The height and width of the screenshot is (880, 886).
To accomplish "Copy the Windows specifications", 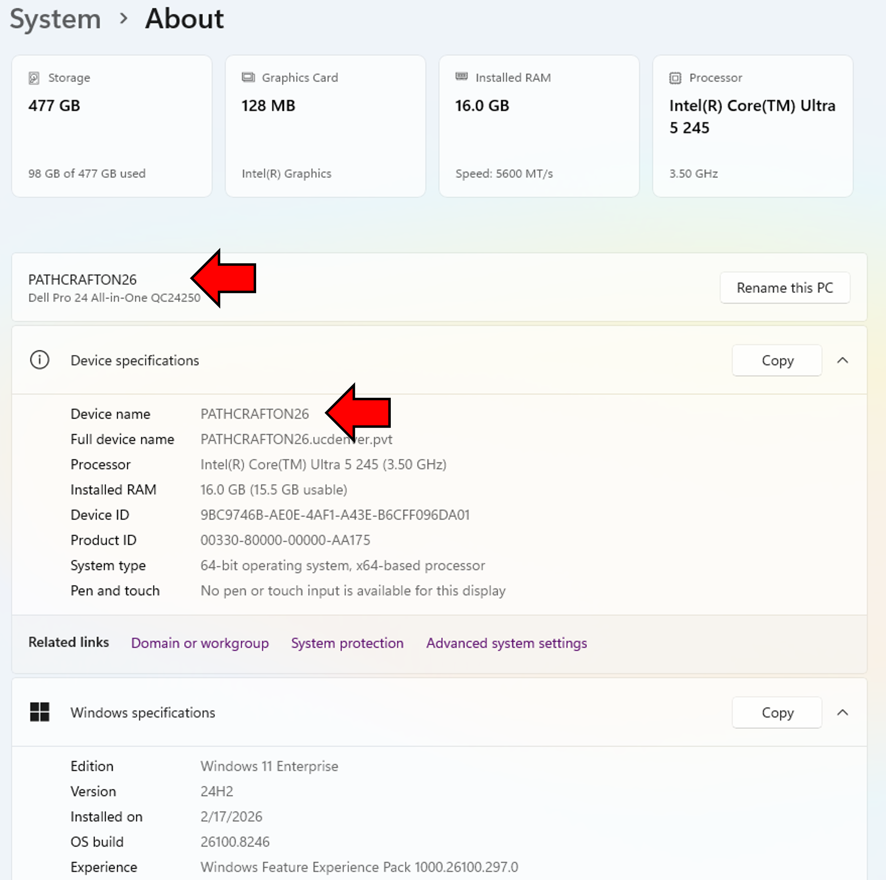I will [x=777, y=713].
